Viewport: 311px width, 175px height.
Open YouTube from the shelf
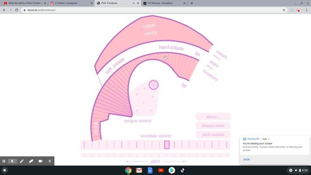tap(161, 170)
